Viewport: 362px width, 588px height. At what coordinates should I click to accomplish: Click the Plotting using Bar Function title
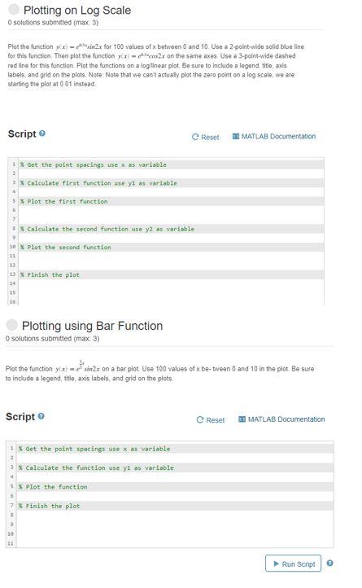pos(92,326)
